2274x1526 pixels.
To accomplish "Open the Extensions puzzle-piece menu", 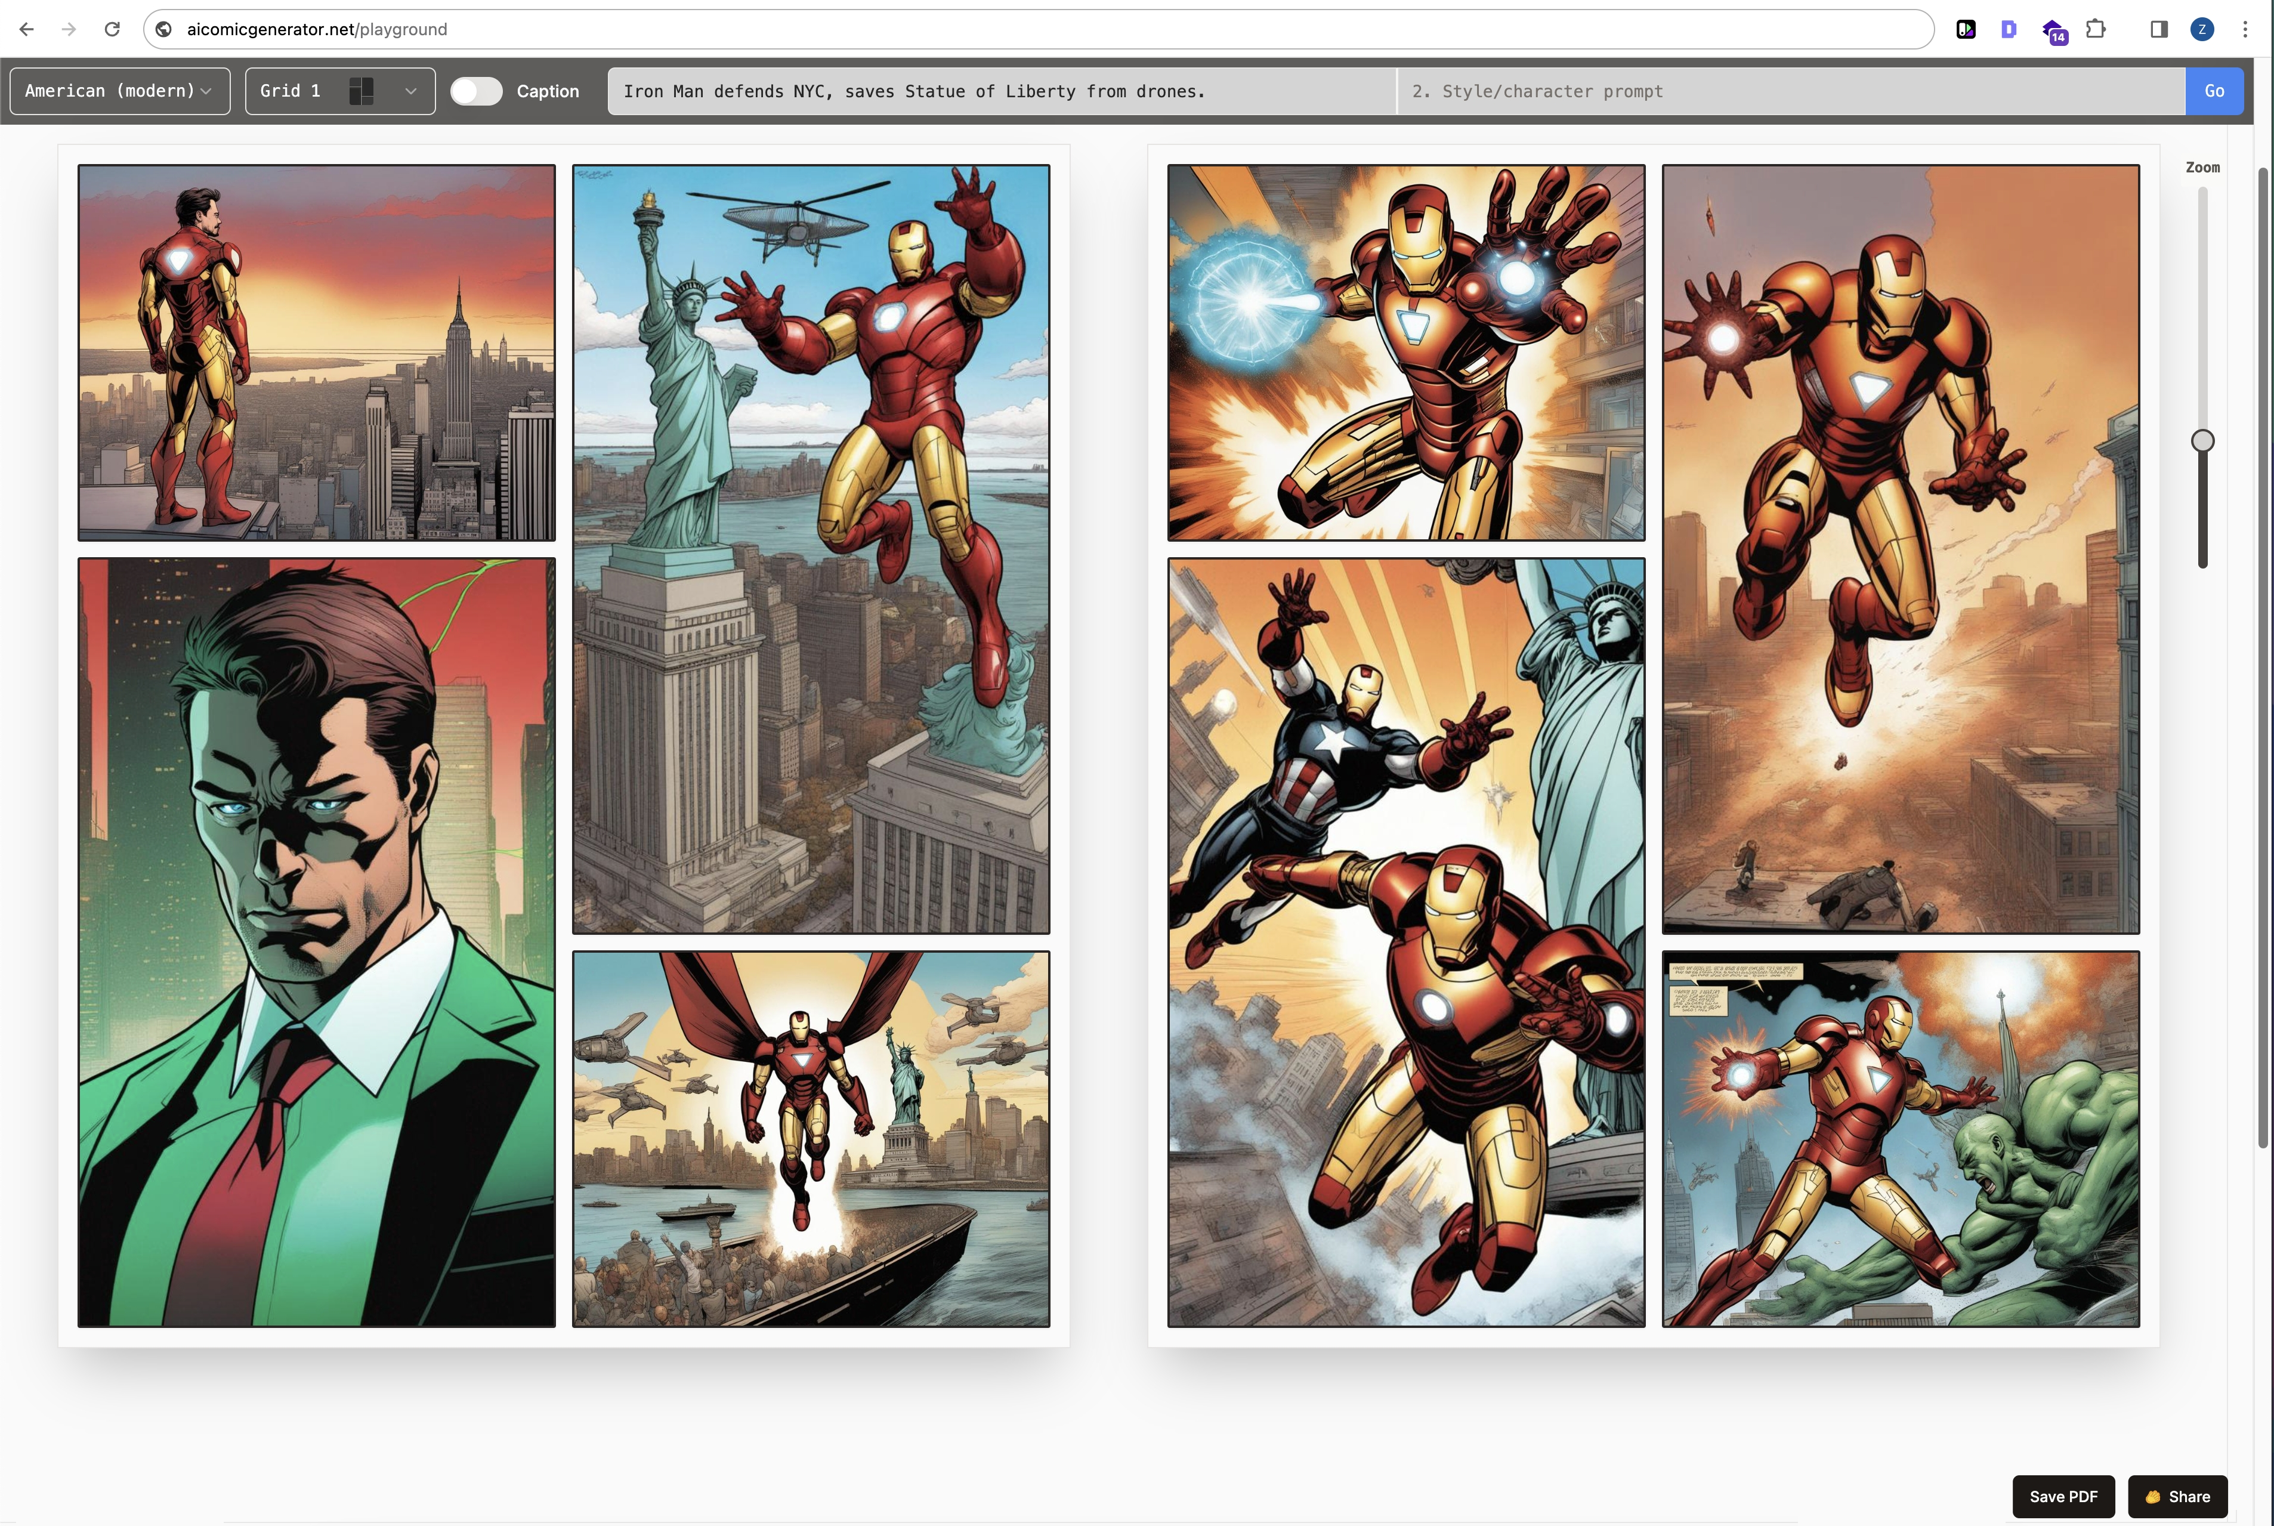I will click(2096, 29).
